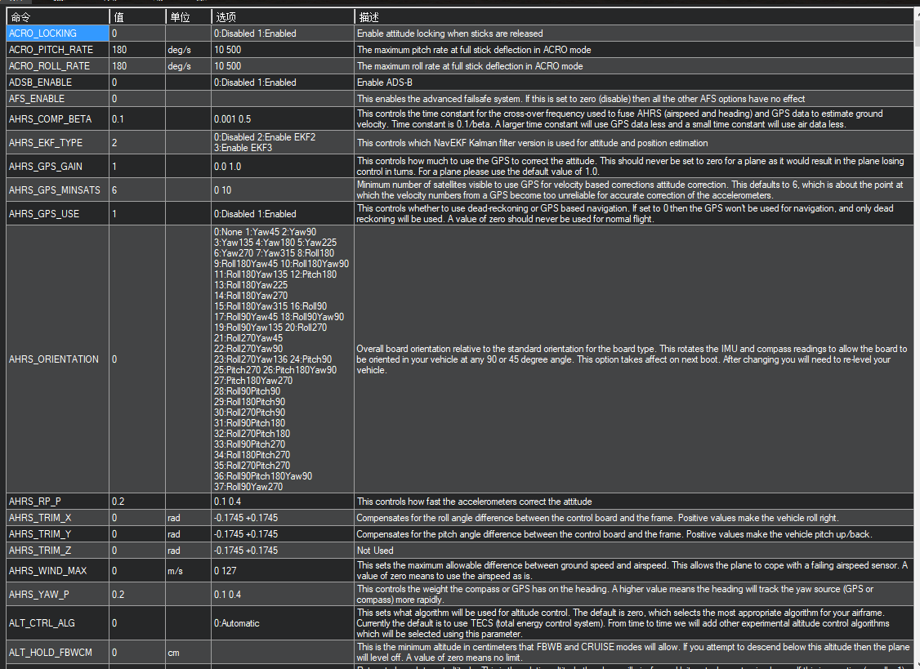Edit the ACRO_ROLL_RATE value field
Viewport: 920px width, 669px height.
137,66
